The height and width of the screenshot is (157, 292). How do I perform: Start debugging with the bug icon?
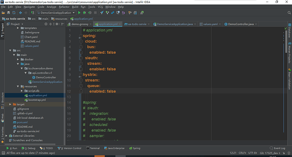85,13
